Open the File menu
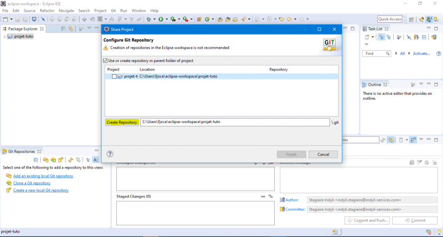 click(5, 11)
